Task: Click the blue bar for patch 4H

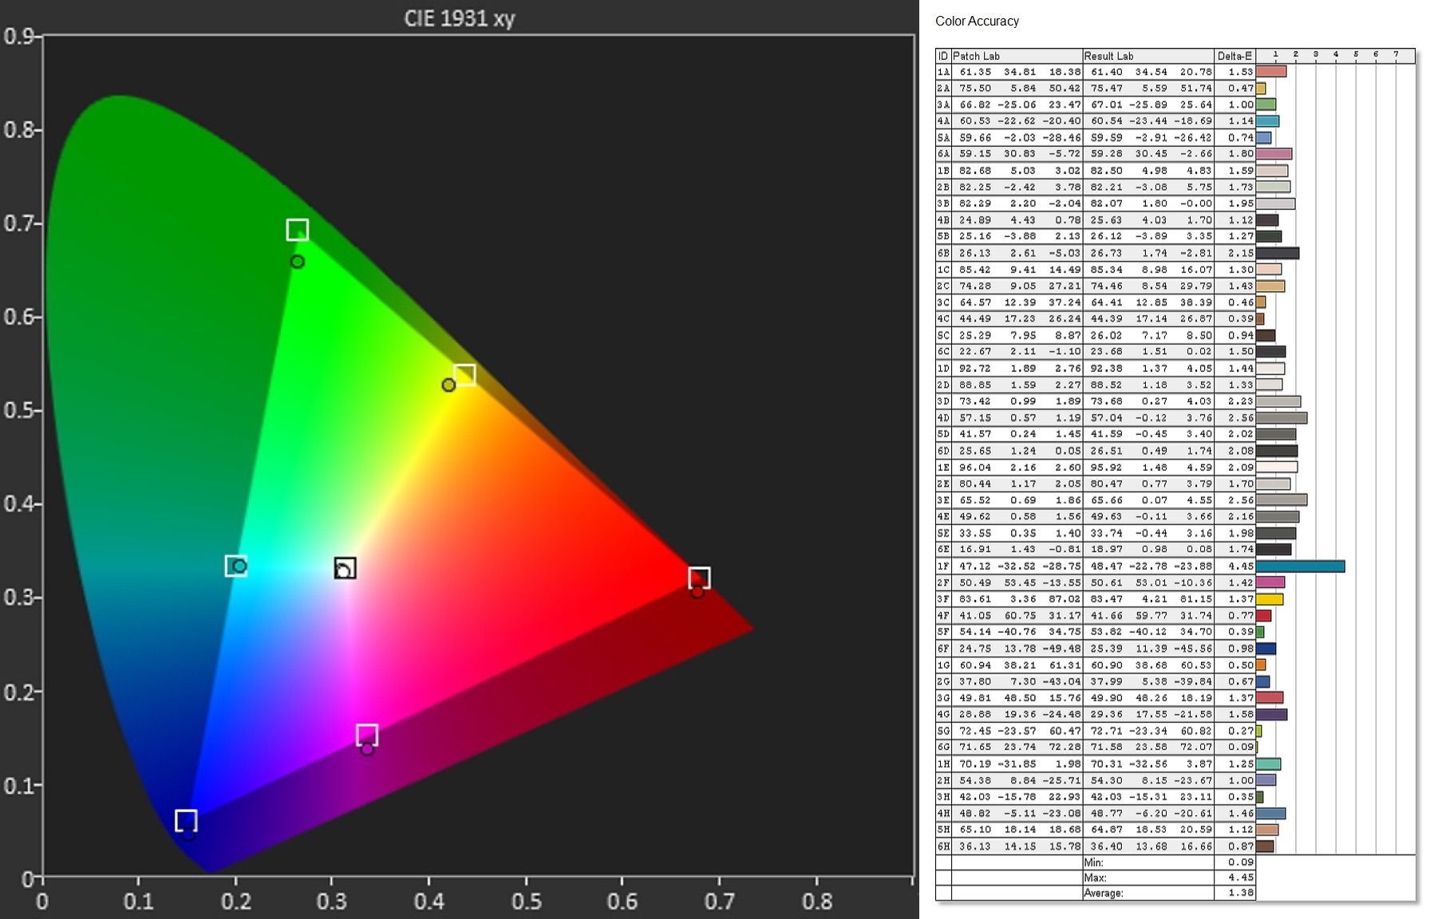Action: click(1270, 814)
